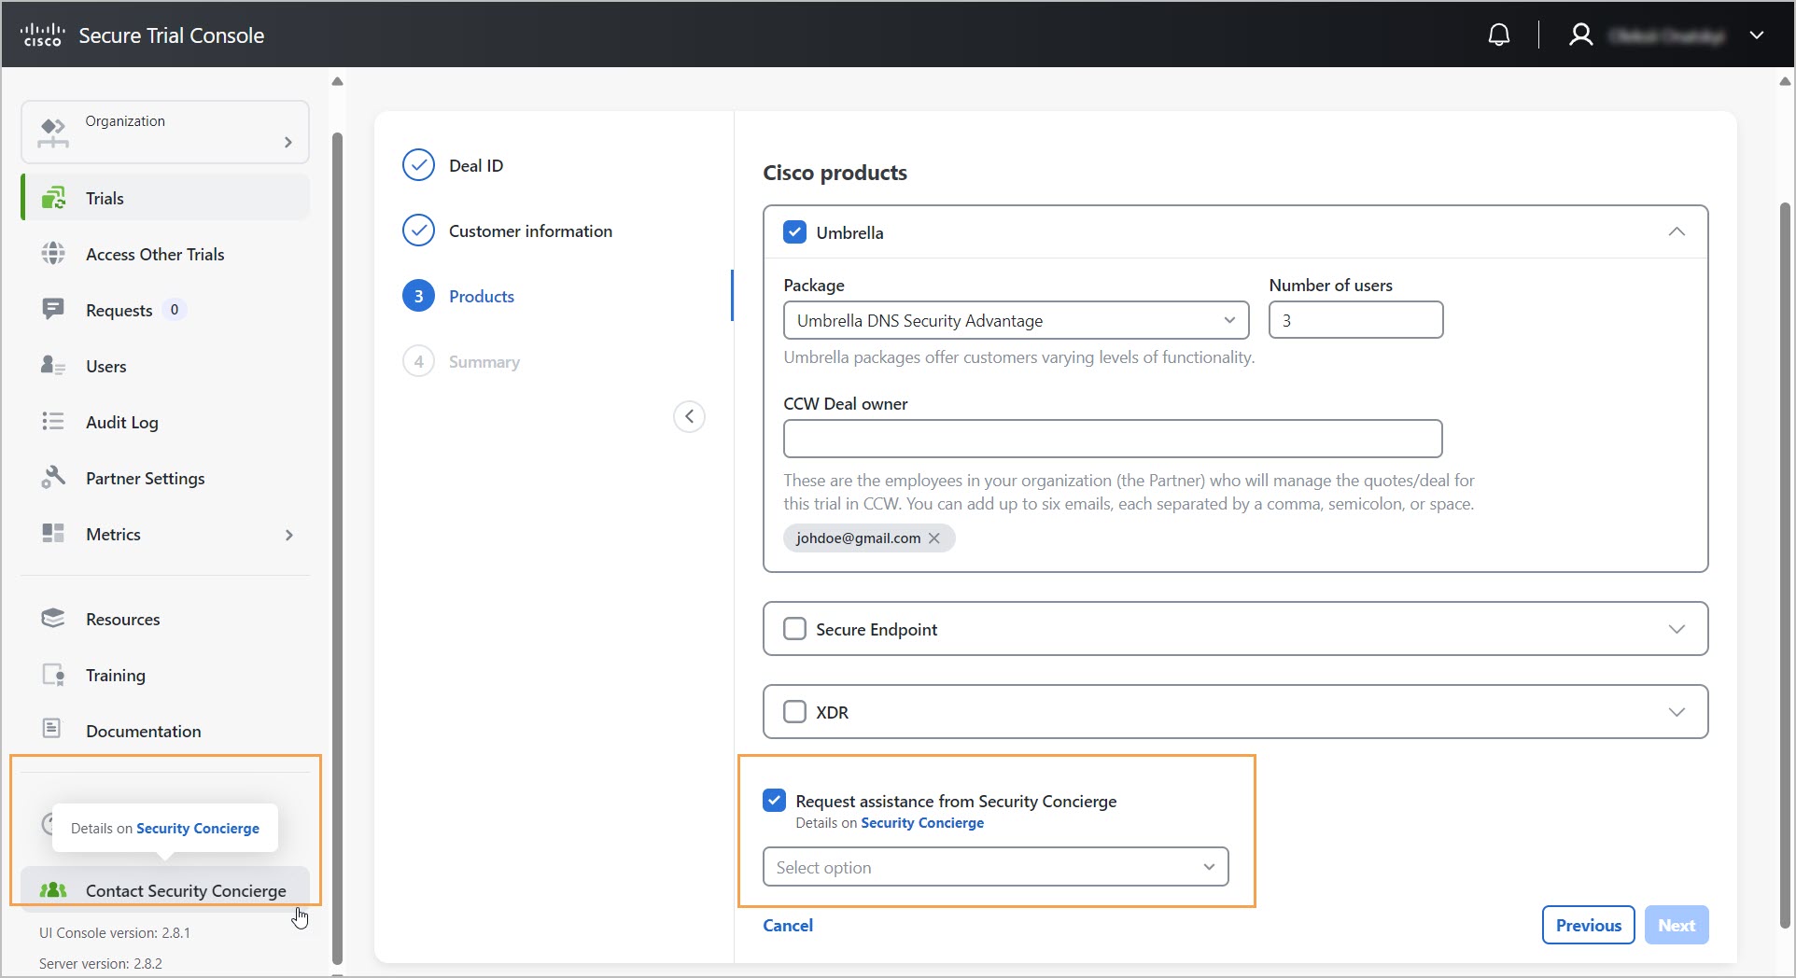Open the Audit Log
This screenshot has width=1796, height=978.
tap(121, 422)
